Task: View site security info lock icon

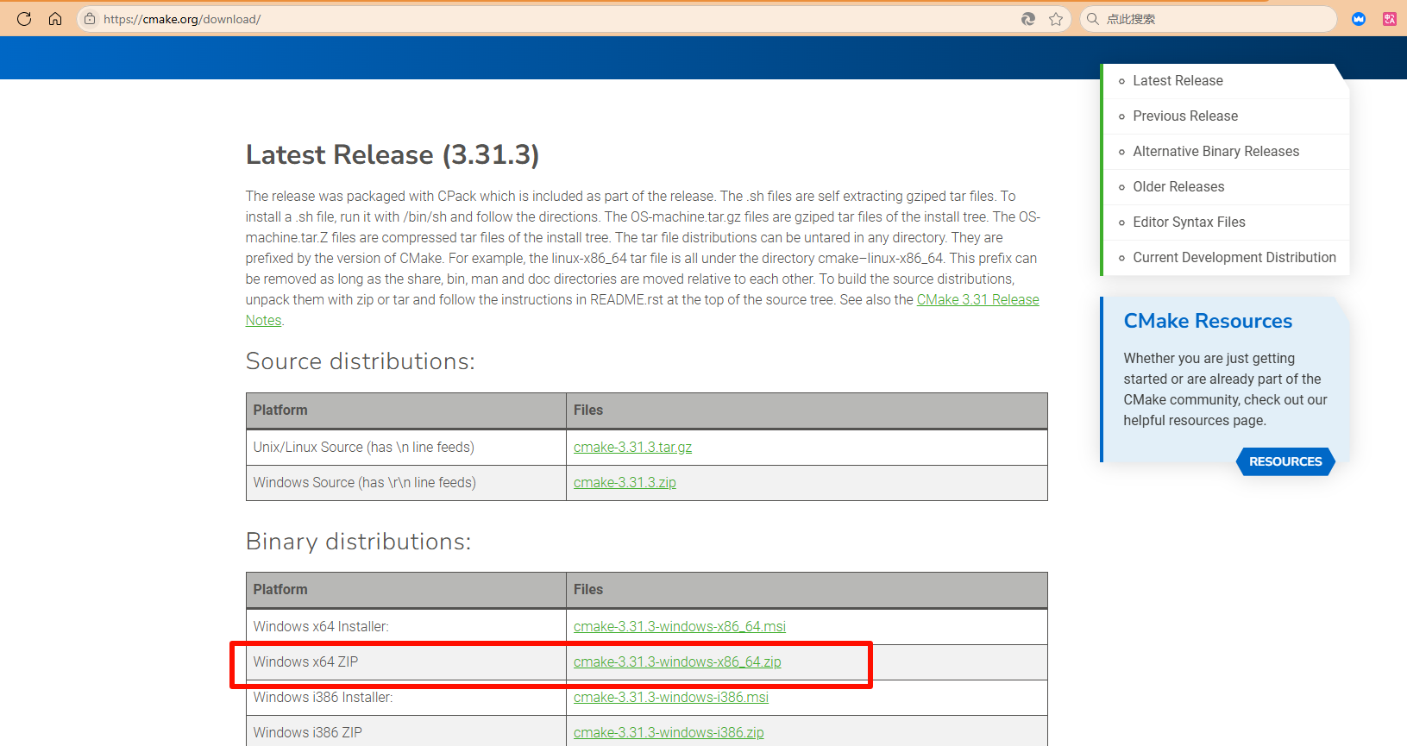Action: pos(90,19)
